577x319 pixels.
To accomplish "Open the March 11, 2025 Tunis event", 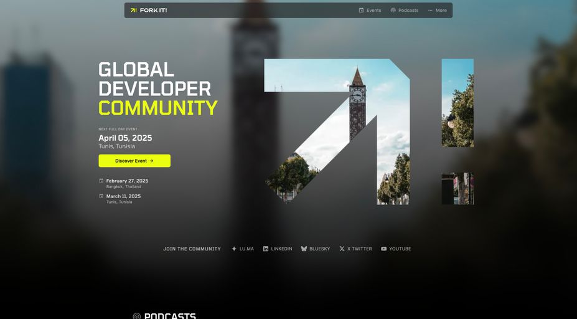I will (x=123, y=196).
